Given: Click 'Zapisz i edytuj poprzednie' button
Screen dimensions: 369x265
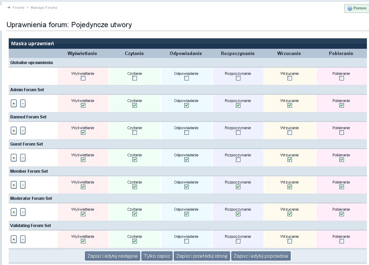Looking at the screenshot, I should pyautogui.click(x=261, y=256).
